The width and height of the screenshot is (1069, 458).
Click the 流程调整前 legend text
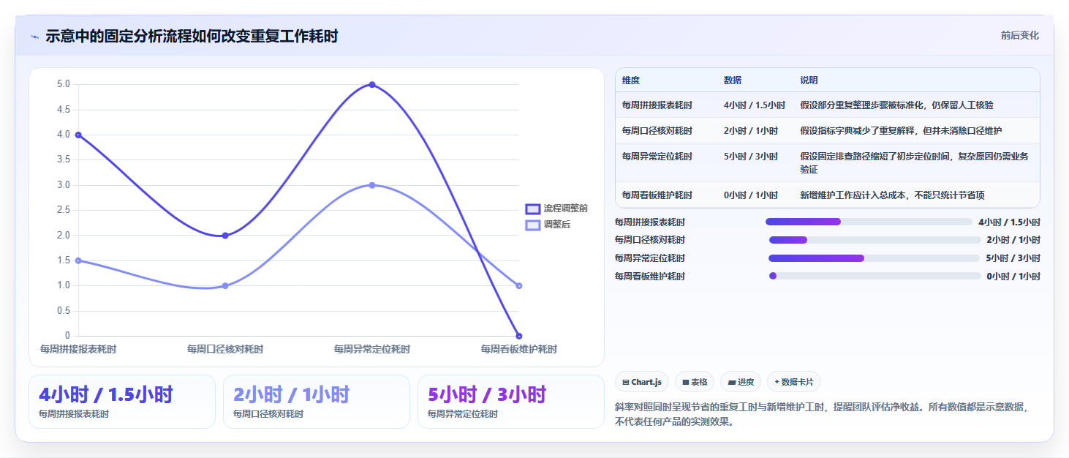point(566,209)
